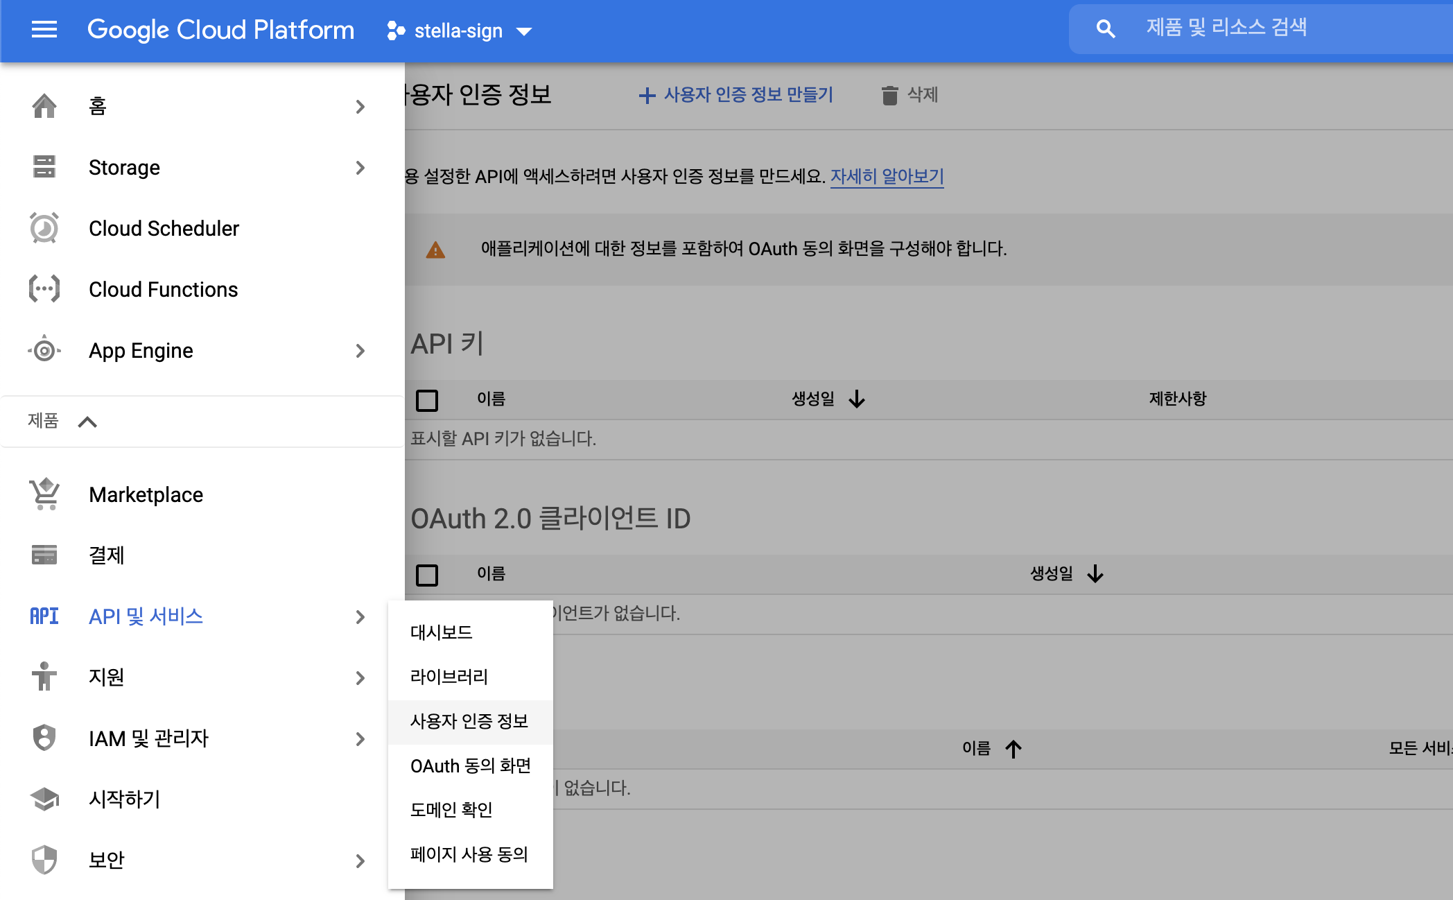1453x900 pixels.
Task: Click the Storage icon in sidebar
Action: (44, 167)
